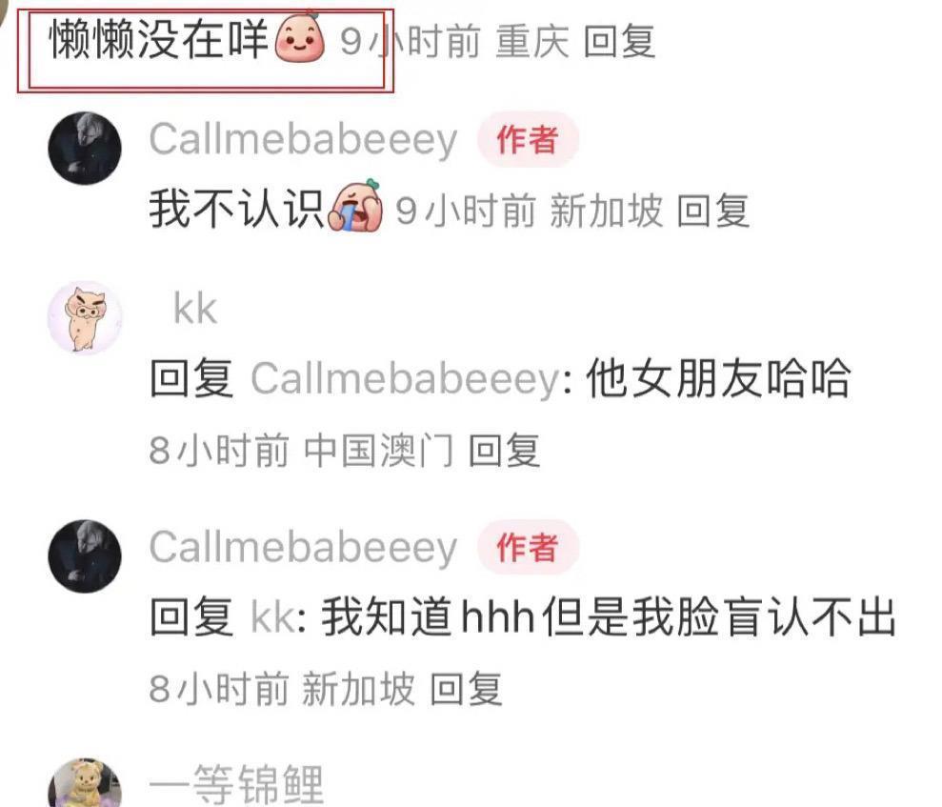Open the bear avatar of 一等锦鲤
Image resolution: width=942 pixels, height=807 pixels.
pos(85,782)
